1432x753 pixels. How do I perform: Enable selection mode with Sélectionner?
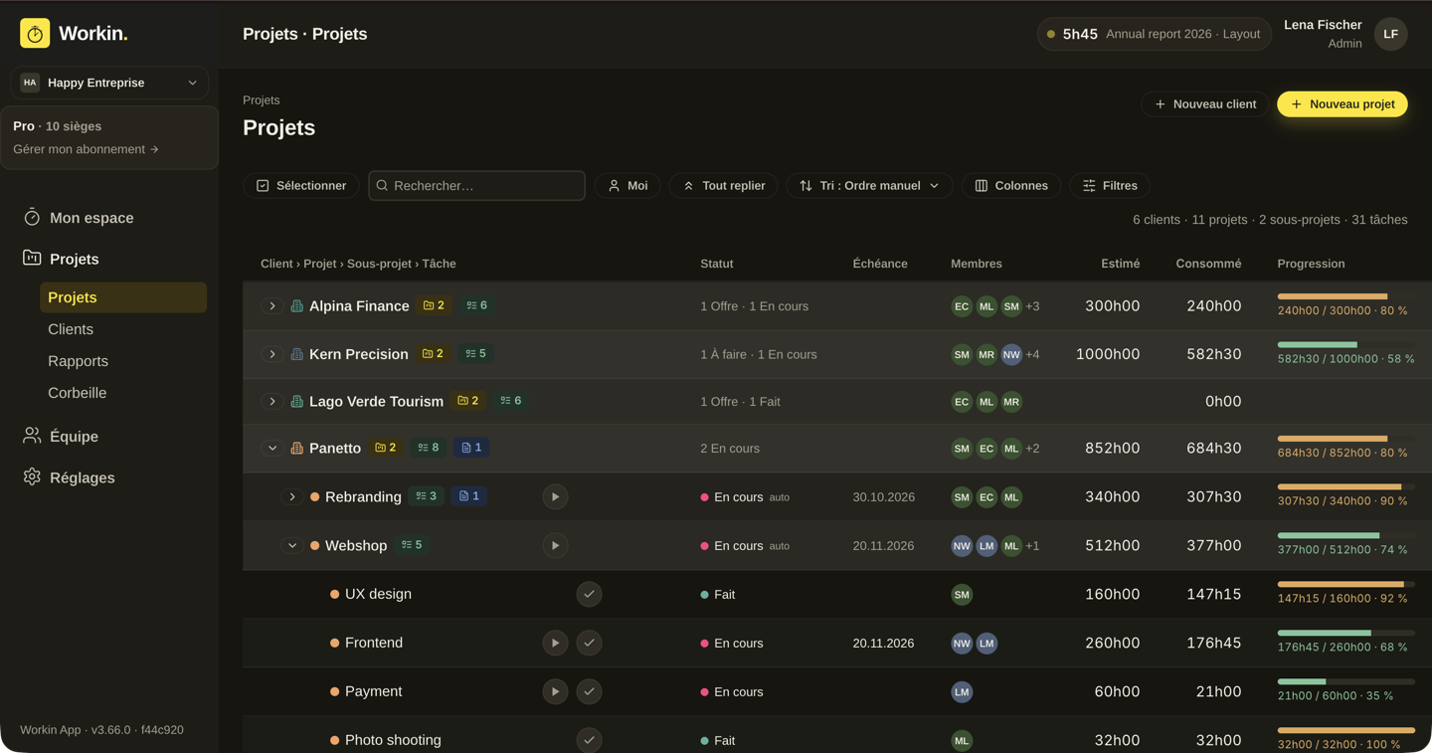(301, 186)
